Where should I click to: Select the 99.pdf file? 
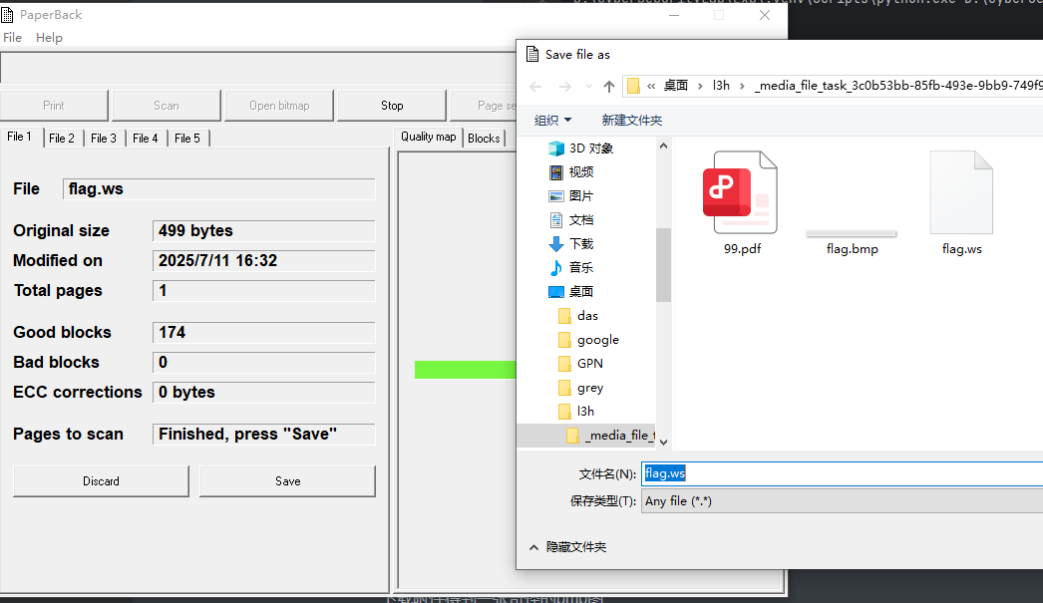tap(742, 203)
